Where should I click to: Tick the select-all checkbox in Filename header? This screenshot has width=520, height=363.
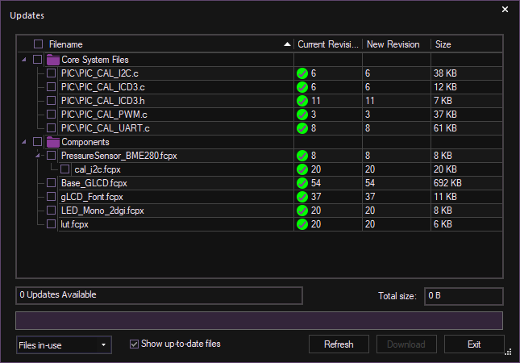tap(38, 44)
